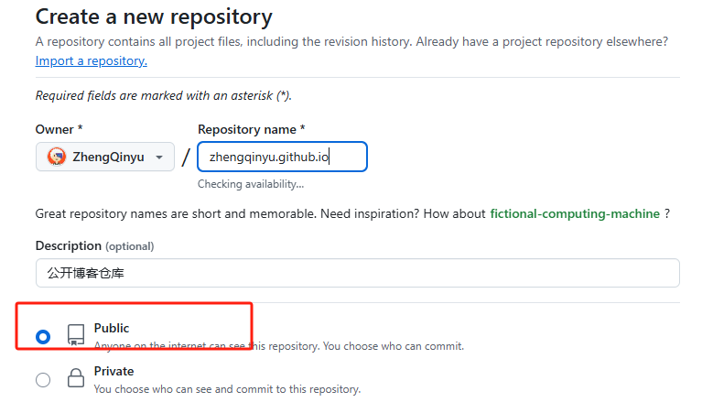
Task: Click the Checking availability status text
Action: pos(251,184)
